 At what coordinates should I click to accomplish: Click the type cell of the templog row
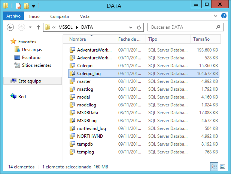[x=168, y=152]
